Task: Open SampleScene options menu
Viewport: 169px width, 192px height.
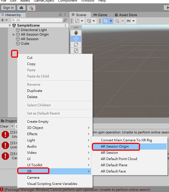Action: click(65, 25)
